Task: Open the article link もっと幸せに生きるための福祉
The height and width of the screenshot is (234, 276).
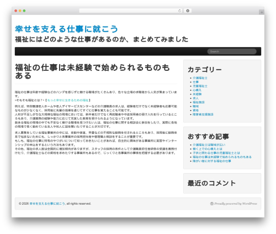Action: pyautogui.click(x=68, y=100)
